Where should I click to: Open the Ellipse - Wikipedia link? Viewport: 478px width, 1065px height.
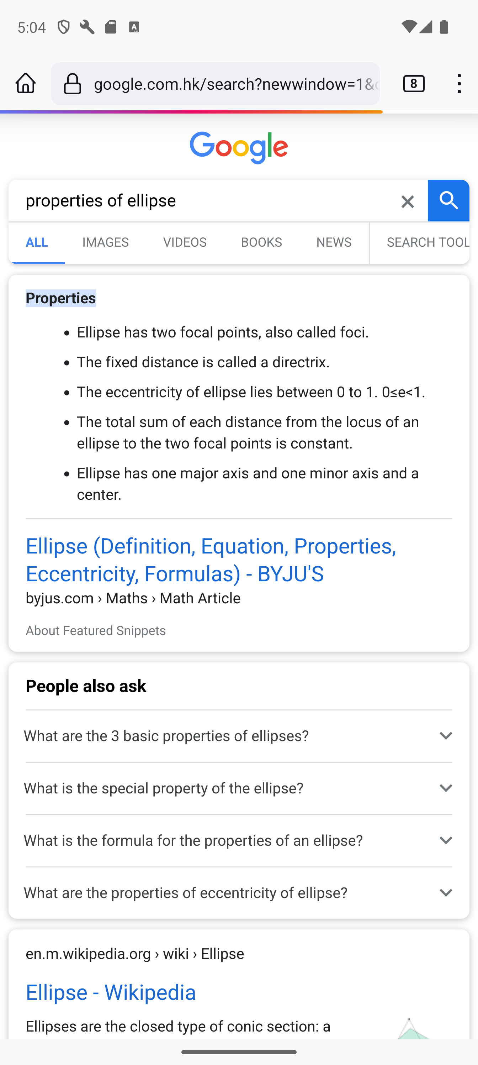click(x=111, y=992)
